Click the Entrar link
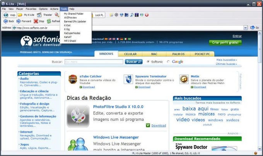This screenshot has height=156, width=263. pos(237,36)
